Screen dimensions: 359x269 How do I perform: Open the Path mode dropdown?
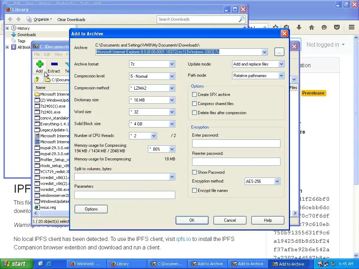282,76
